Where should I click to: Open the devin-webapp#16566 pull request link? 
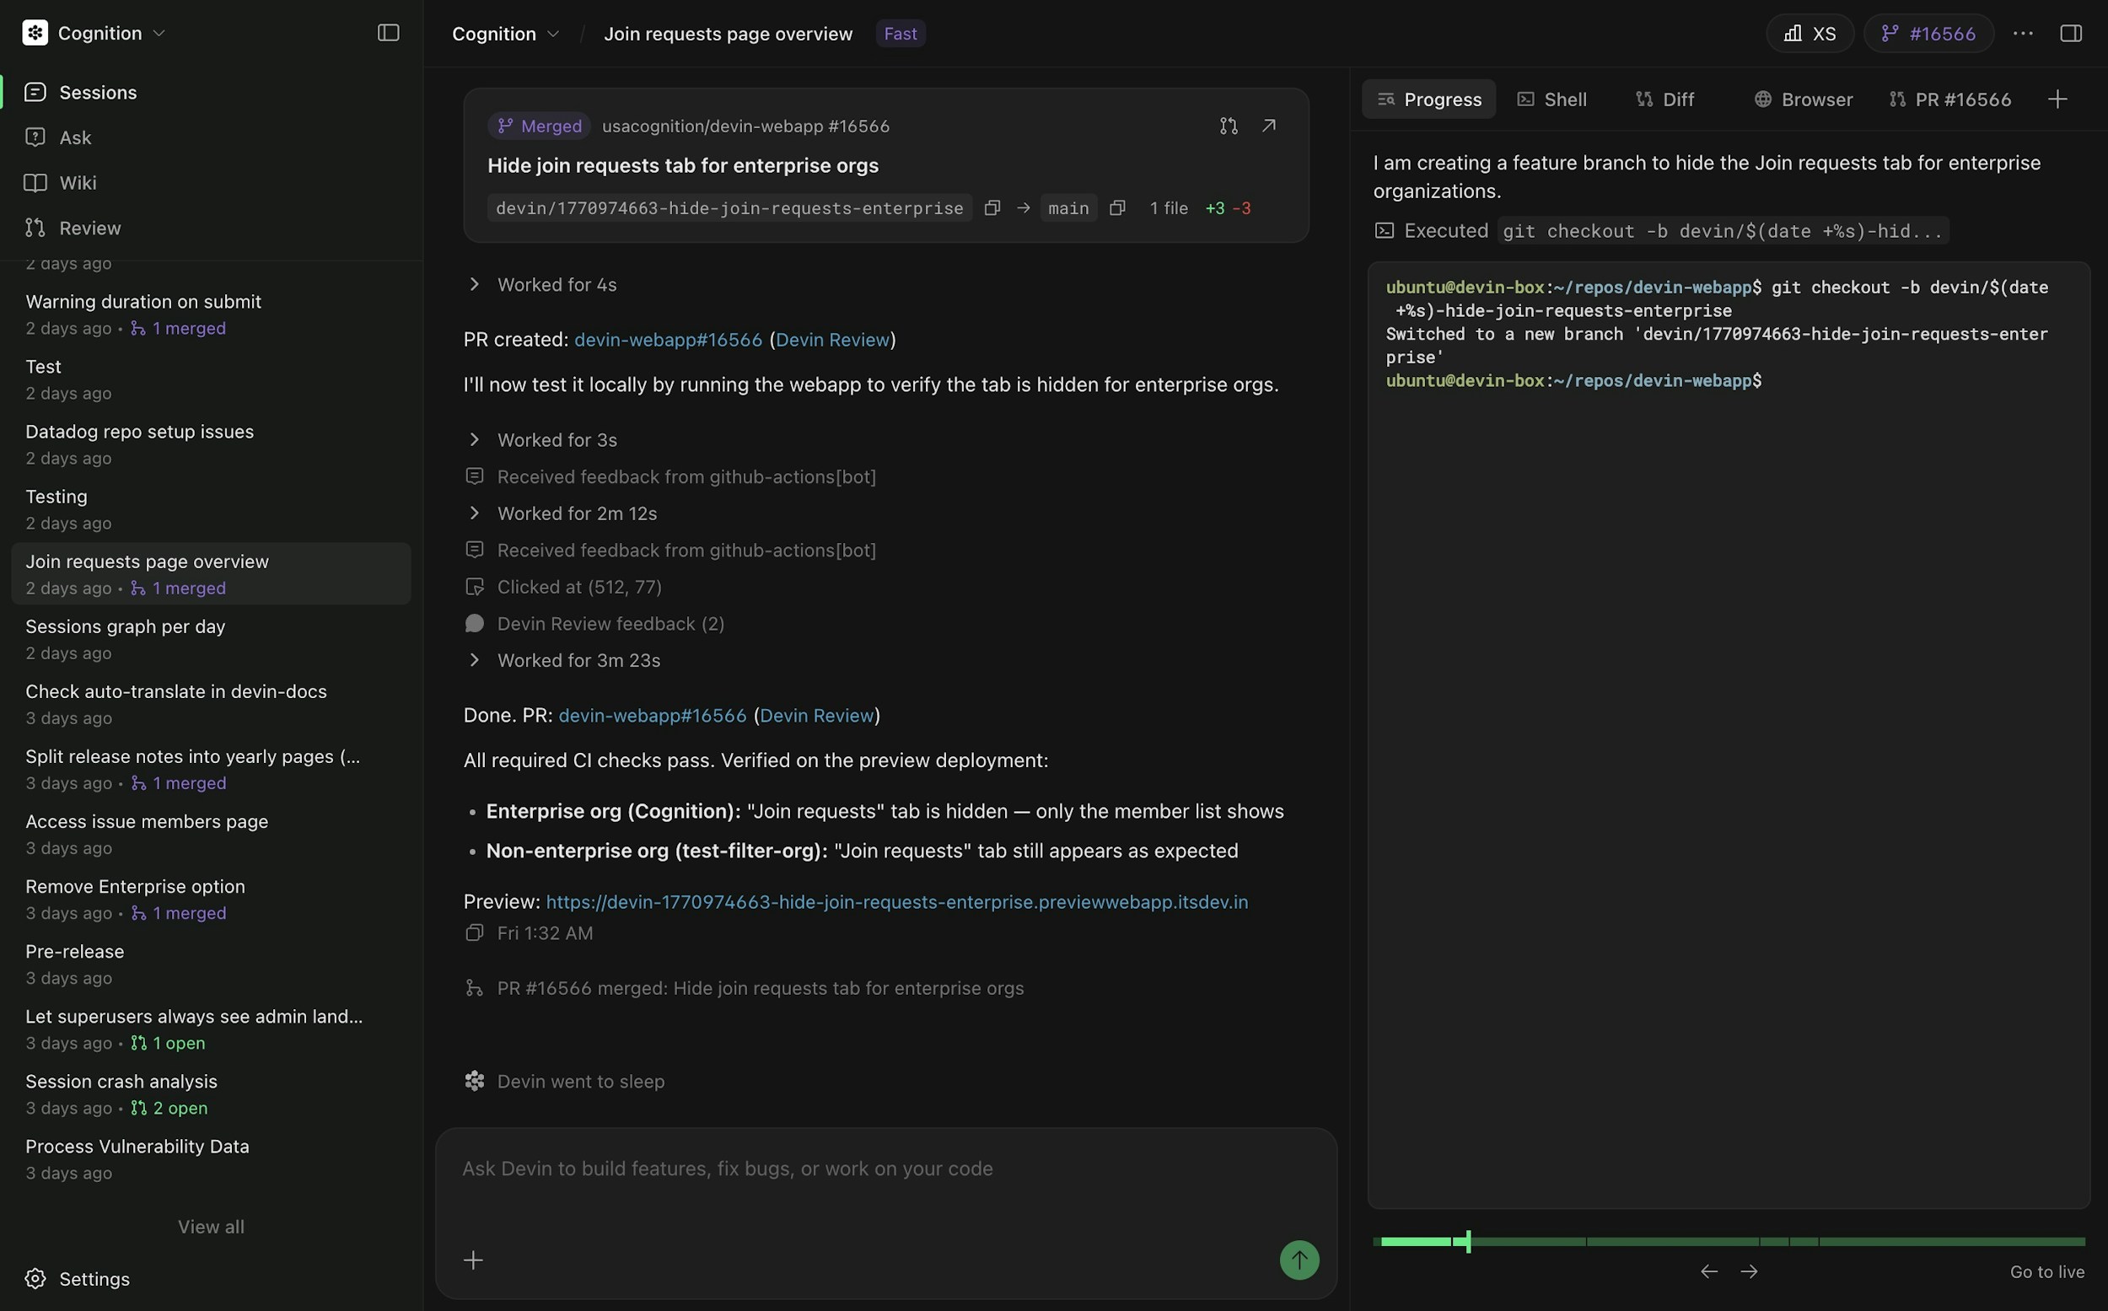point(668,339)
